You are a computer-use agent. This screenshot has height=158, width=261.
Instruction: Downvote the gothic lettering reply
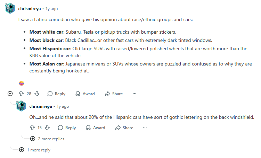(47, 128)
